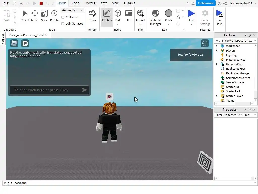
Task: Select the Select tool arrow
Action: pos(25,16)
